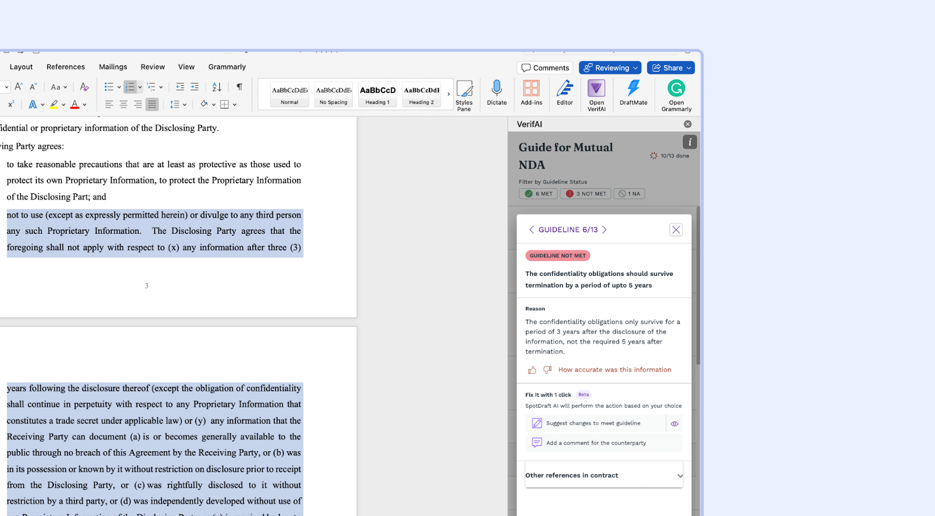Apply the yellow text highlight color

pyautogui.click(x=54, y=105)
